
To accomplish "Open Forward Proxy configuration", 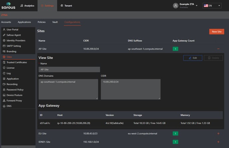I will pos(14,101).
